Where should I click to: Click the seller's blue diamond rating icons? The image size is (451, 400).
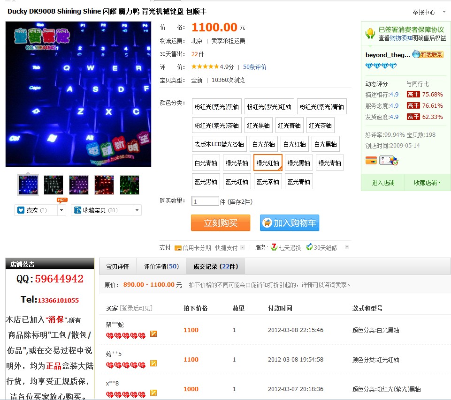381,66
